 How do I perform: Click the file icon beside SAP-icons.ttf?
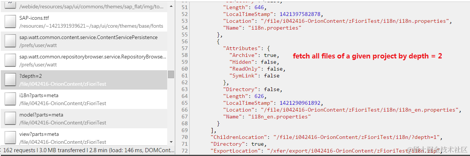[x=10, y=22]
